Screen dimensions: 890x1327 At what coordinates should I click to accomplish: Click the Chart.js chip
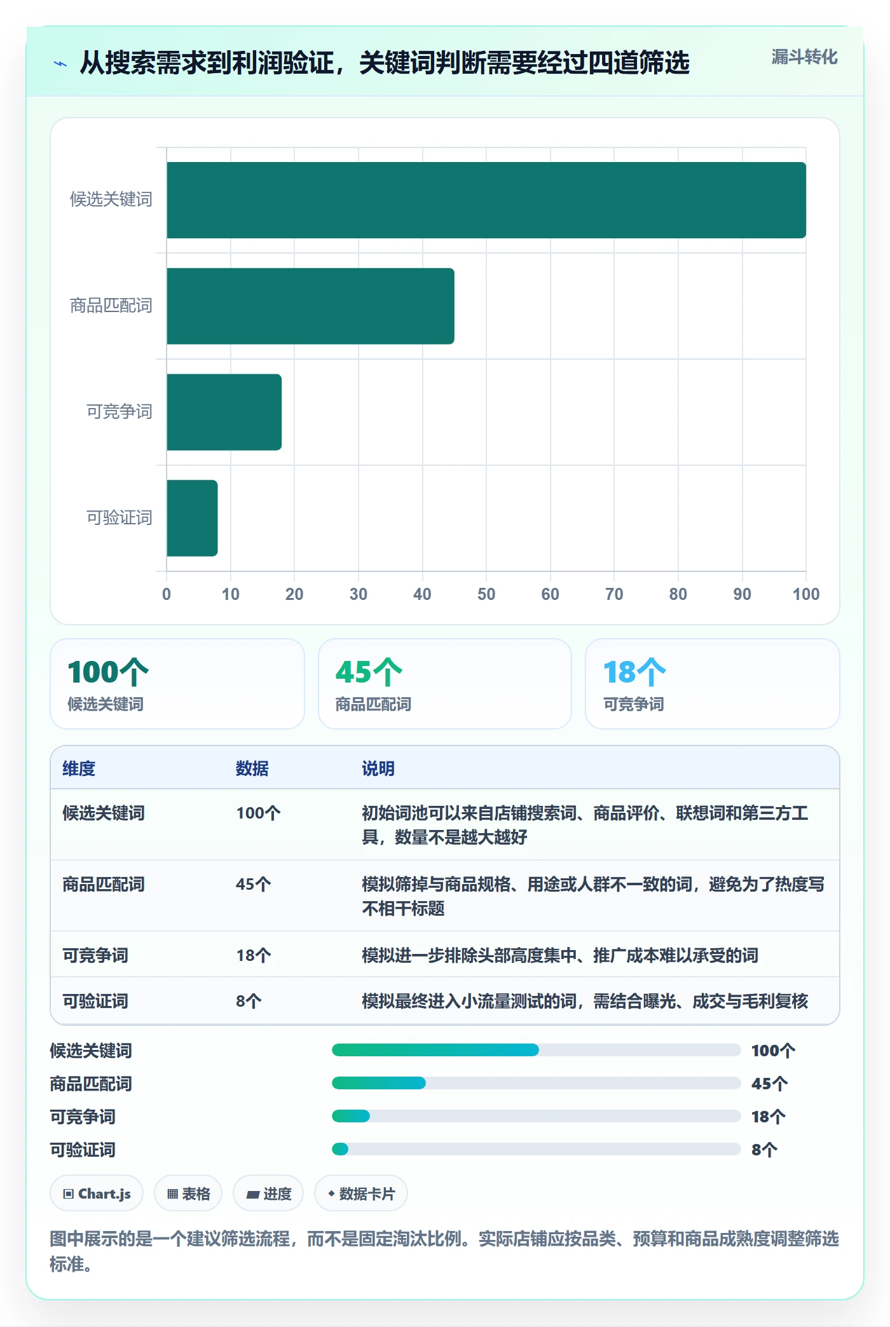pos(97,1194)
